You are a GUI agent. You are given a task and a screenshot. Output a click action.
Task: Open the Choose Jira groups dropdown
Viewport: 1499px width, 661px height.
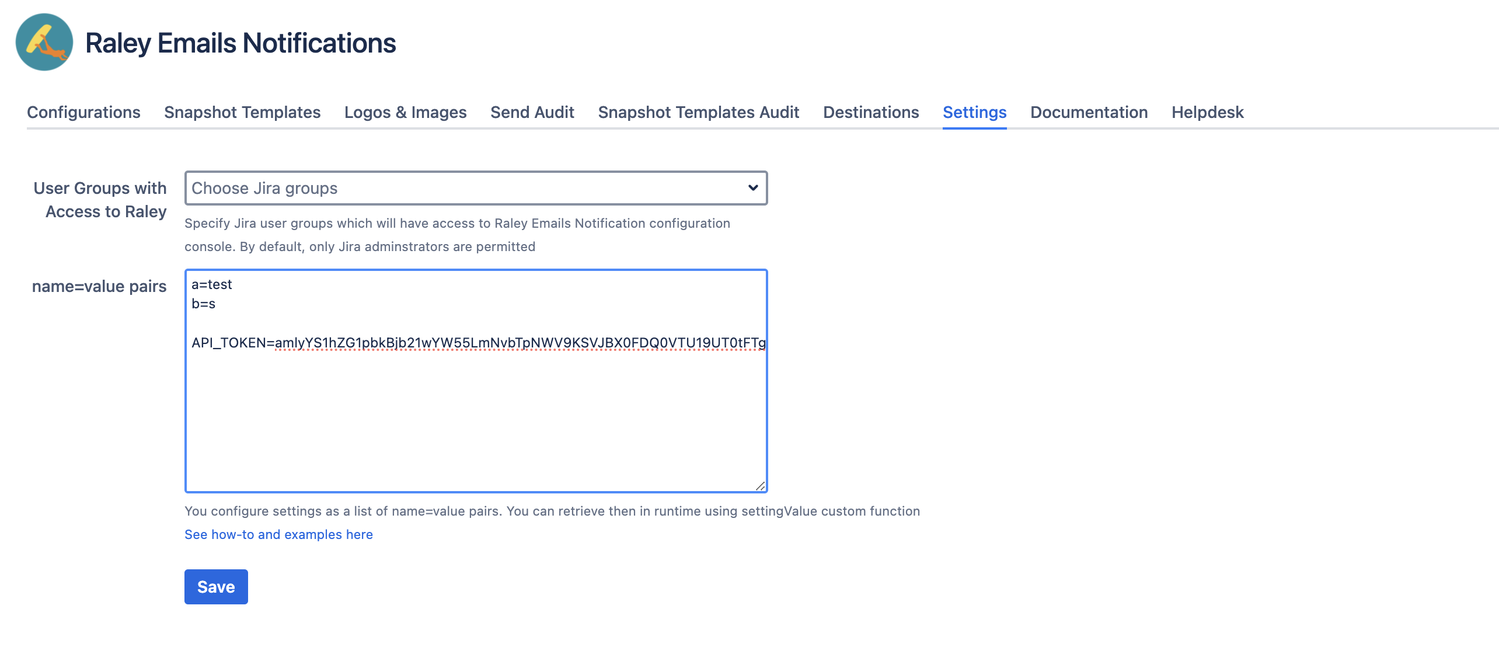(476, 188)
